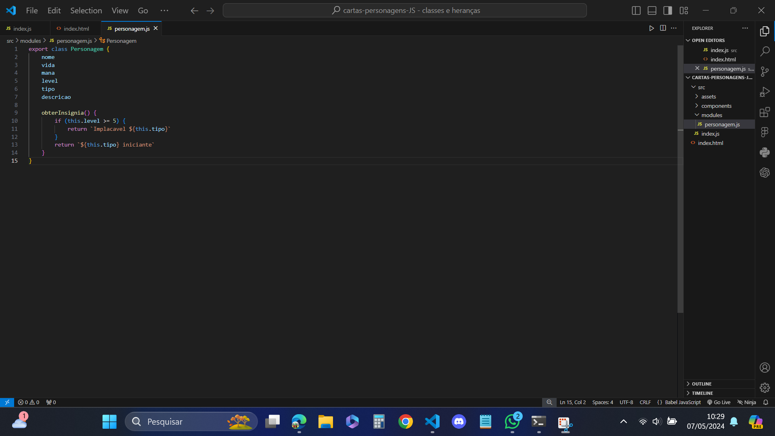Expand the components folder
The height and width of the screenshot is (436, 775).
719,106
